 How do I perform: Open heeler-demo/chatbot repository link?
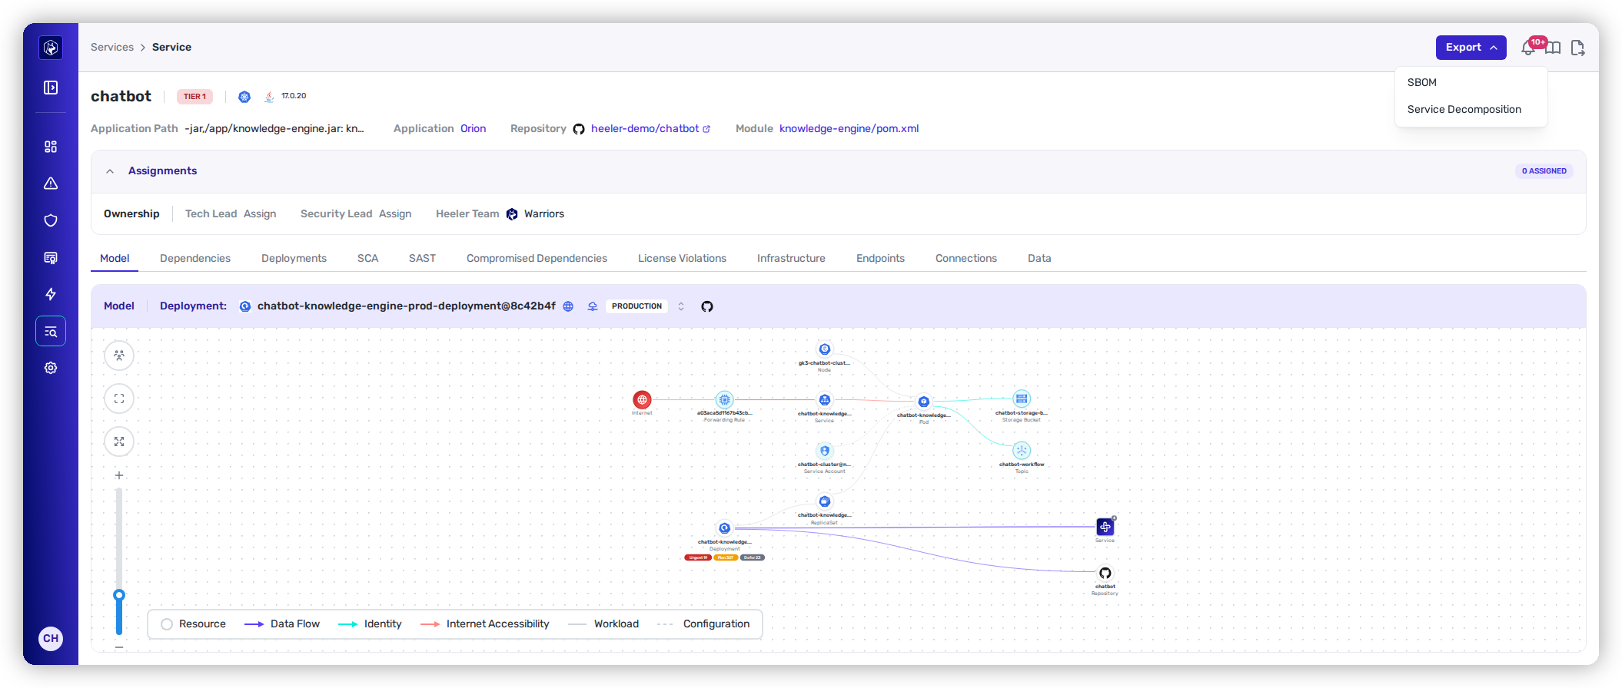(650, 128)
